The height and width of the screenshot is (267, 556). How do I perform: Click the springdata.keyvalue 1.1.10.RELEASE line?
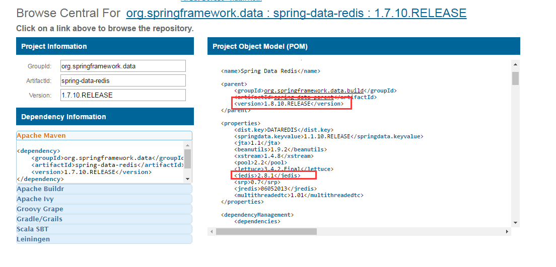coord(329,136)
